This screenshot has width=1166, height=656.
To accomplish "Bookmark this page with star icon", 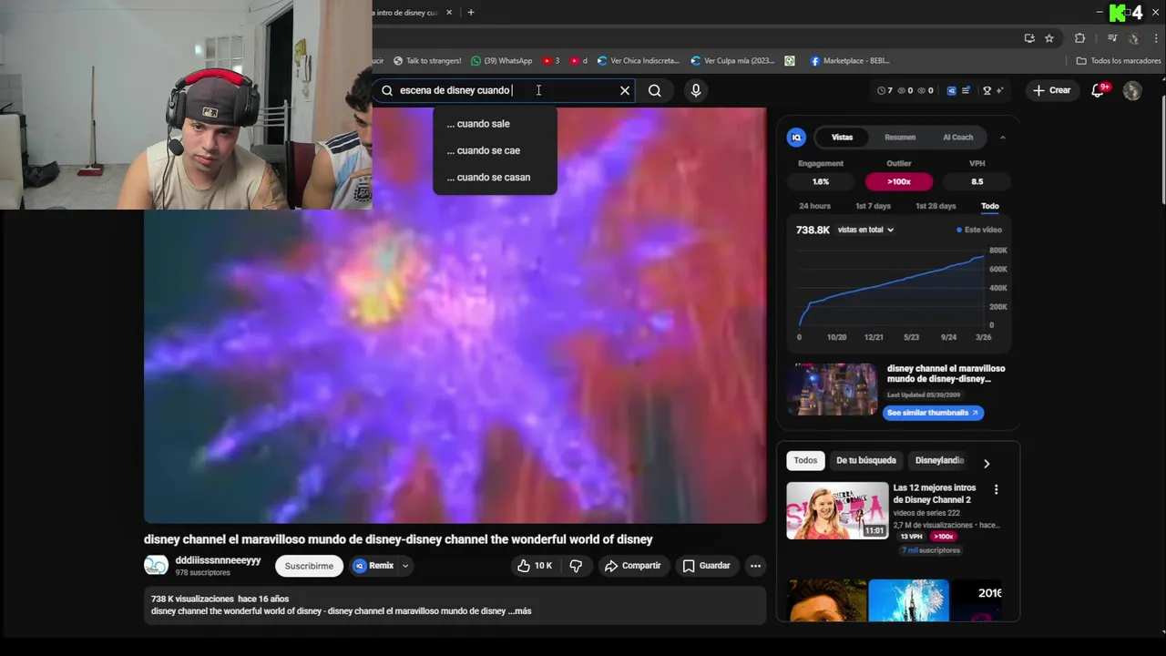I will [x=1049, y=38].
